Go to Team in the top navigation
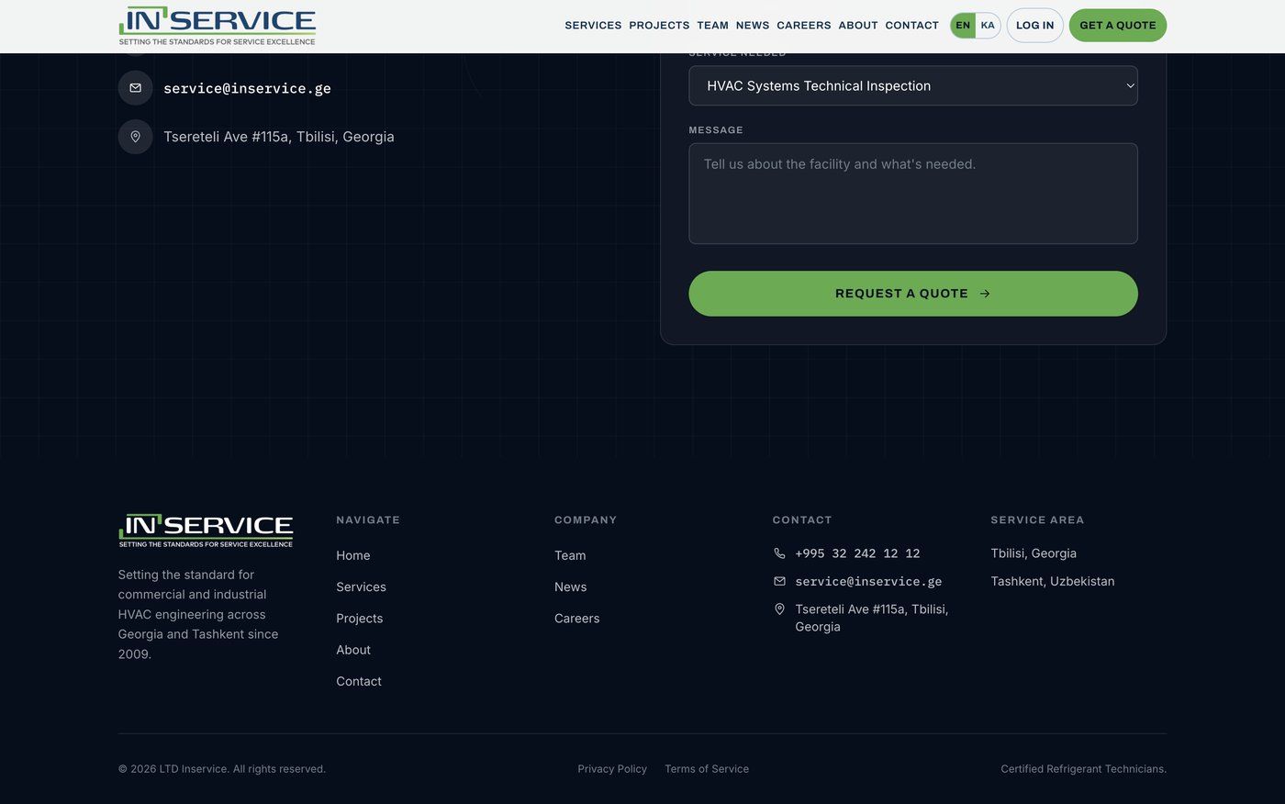1285x804 pixels. 712,26
